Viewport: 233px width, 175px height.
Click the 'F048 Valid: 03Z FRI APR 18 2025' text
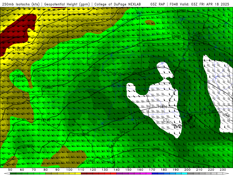200,4
